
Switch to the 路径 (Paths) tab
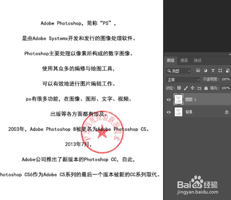198,61
